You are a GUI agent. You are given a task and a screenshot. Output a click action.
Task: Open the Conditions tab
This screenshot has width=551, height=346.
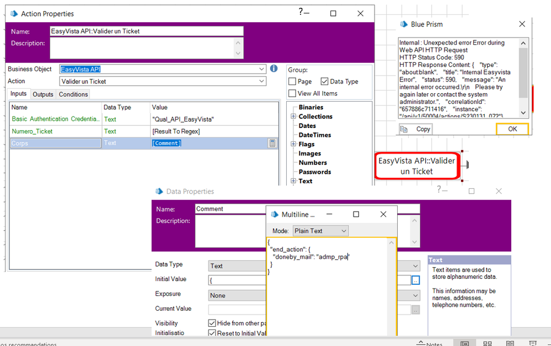(x=73, y=94)
